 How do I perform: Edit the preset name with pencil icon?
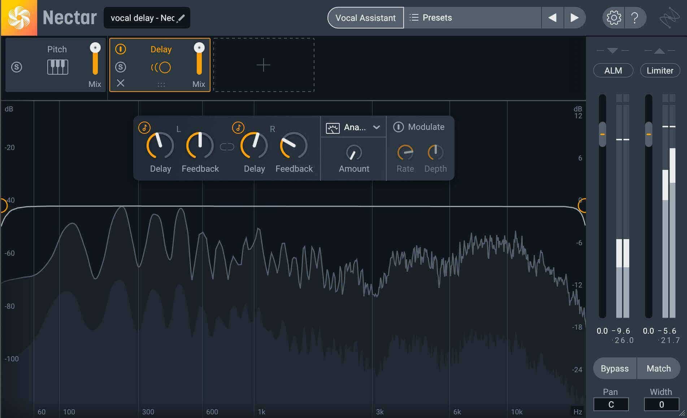coord(181,18)
